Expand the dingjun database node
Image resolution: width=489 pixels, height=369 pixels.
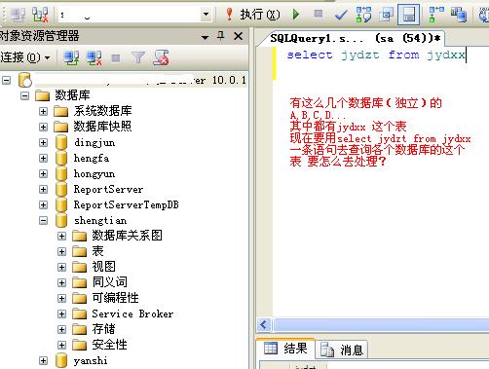tap(43, 142)
